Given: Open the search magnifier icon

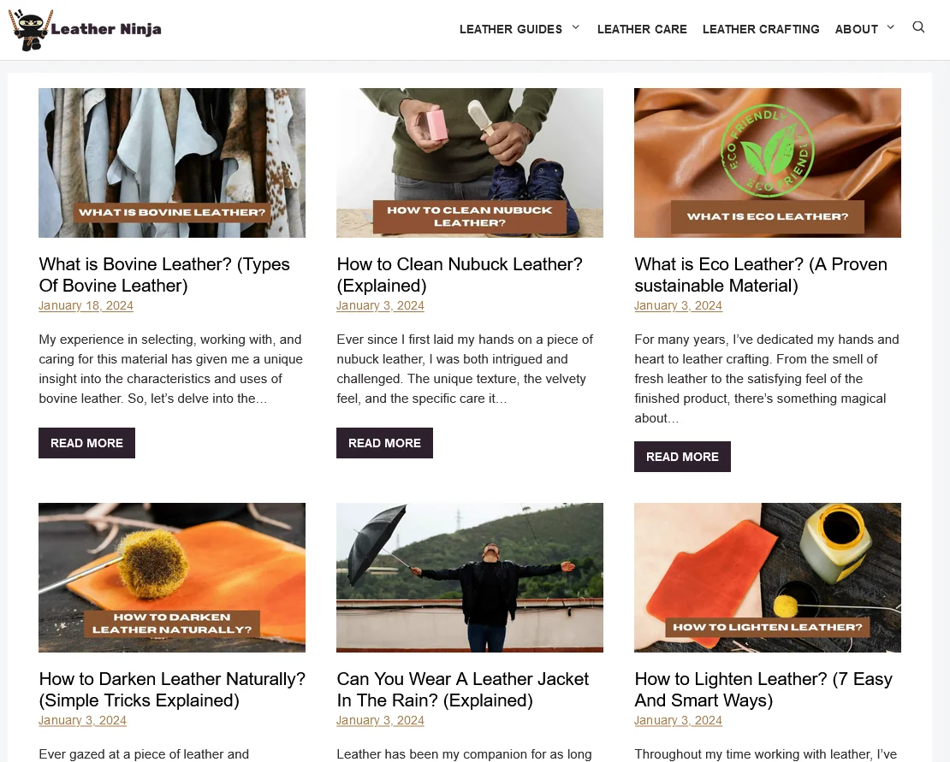Looking at the screenshot, I should 918,27.
